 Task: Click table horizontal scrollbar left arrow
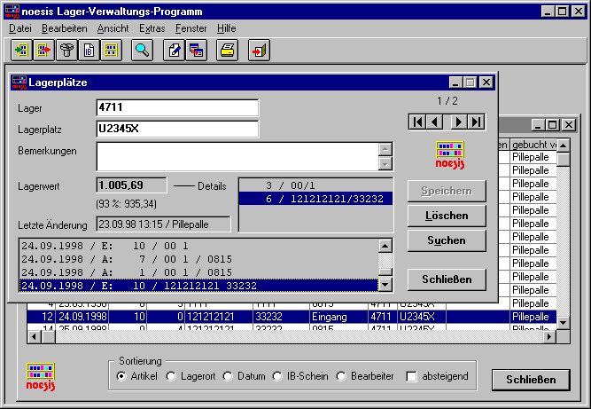click(35, 336)
